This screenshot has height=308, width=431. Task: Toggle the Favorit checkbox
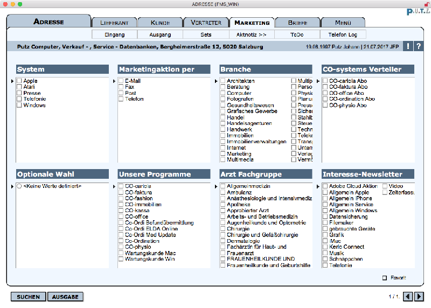tap(385, 278)
